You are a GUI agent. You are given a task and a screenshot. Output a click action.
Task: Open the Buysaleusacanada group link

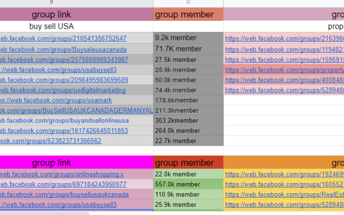(x=63, y=50)
